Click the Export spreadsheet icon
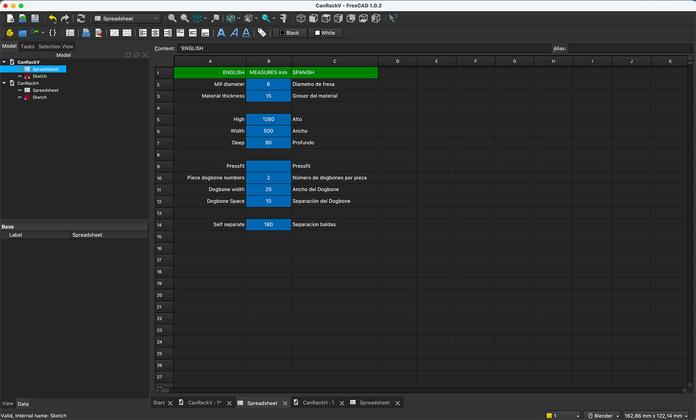 coord(99,33)
